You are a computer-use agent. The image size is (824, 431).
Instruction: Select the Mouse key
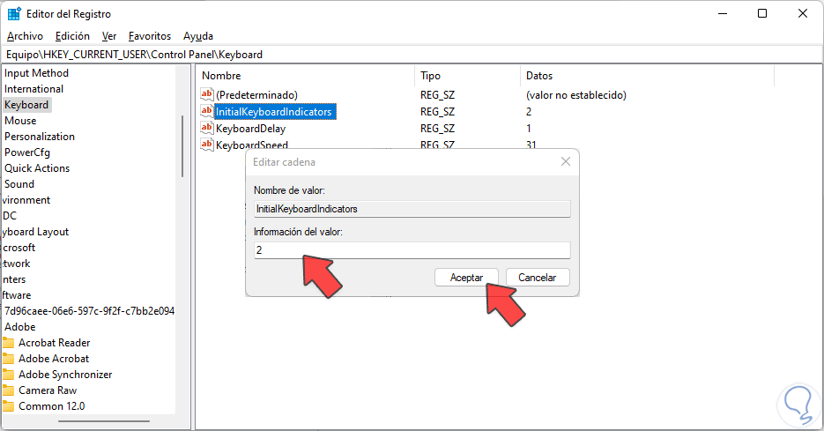click(x=20, y=121)
